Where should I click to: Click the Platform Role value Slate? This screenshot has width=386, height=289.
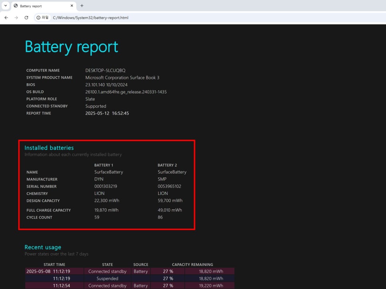[90, 99]
